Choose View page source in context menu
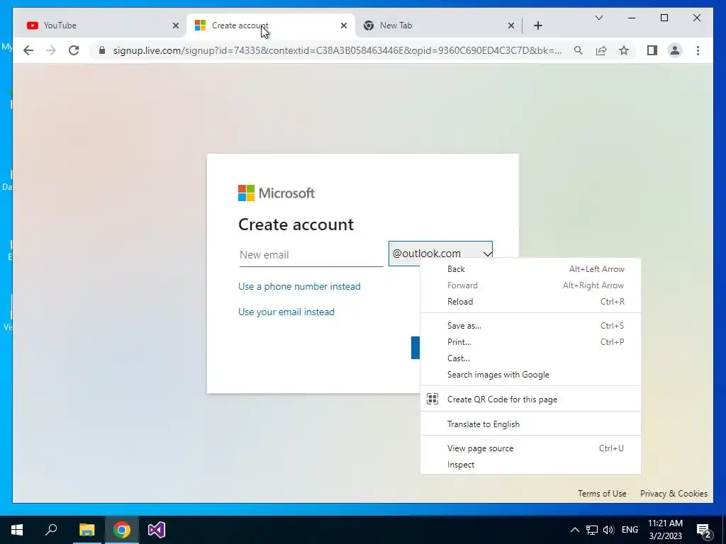The width and height of the screenshot is (726, 544). [530, 448]
